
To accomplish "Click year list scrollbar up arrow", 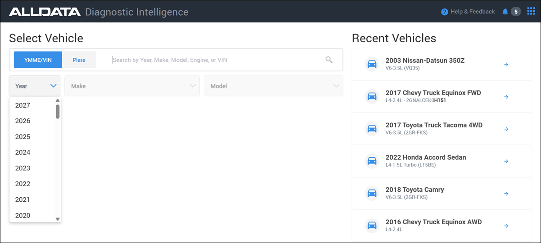I will tap(58, 100).
